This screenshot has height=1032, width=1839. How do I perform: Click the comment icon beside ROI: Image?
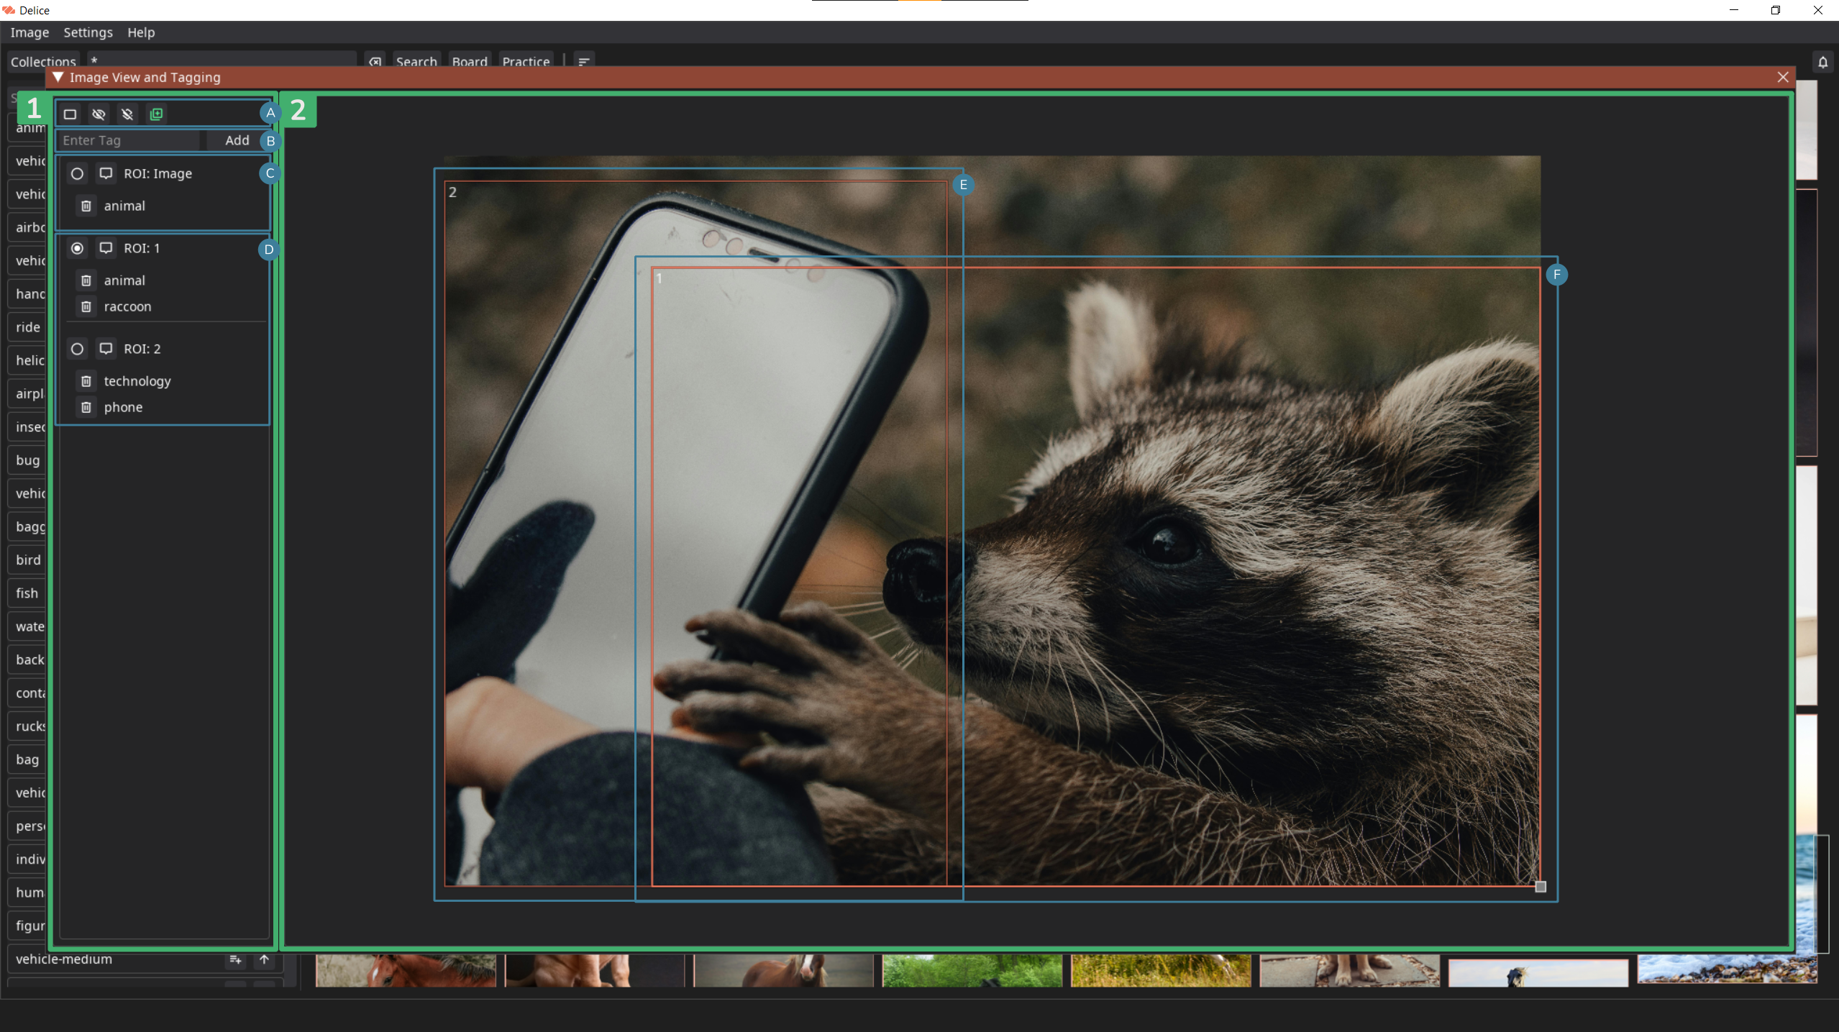[x=106, y=173]
